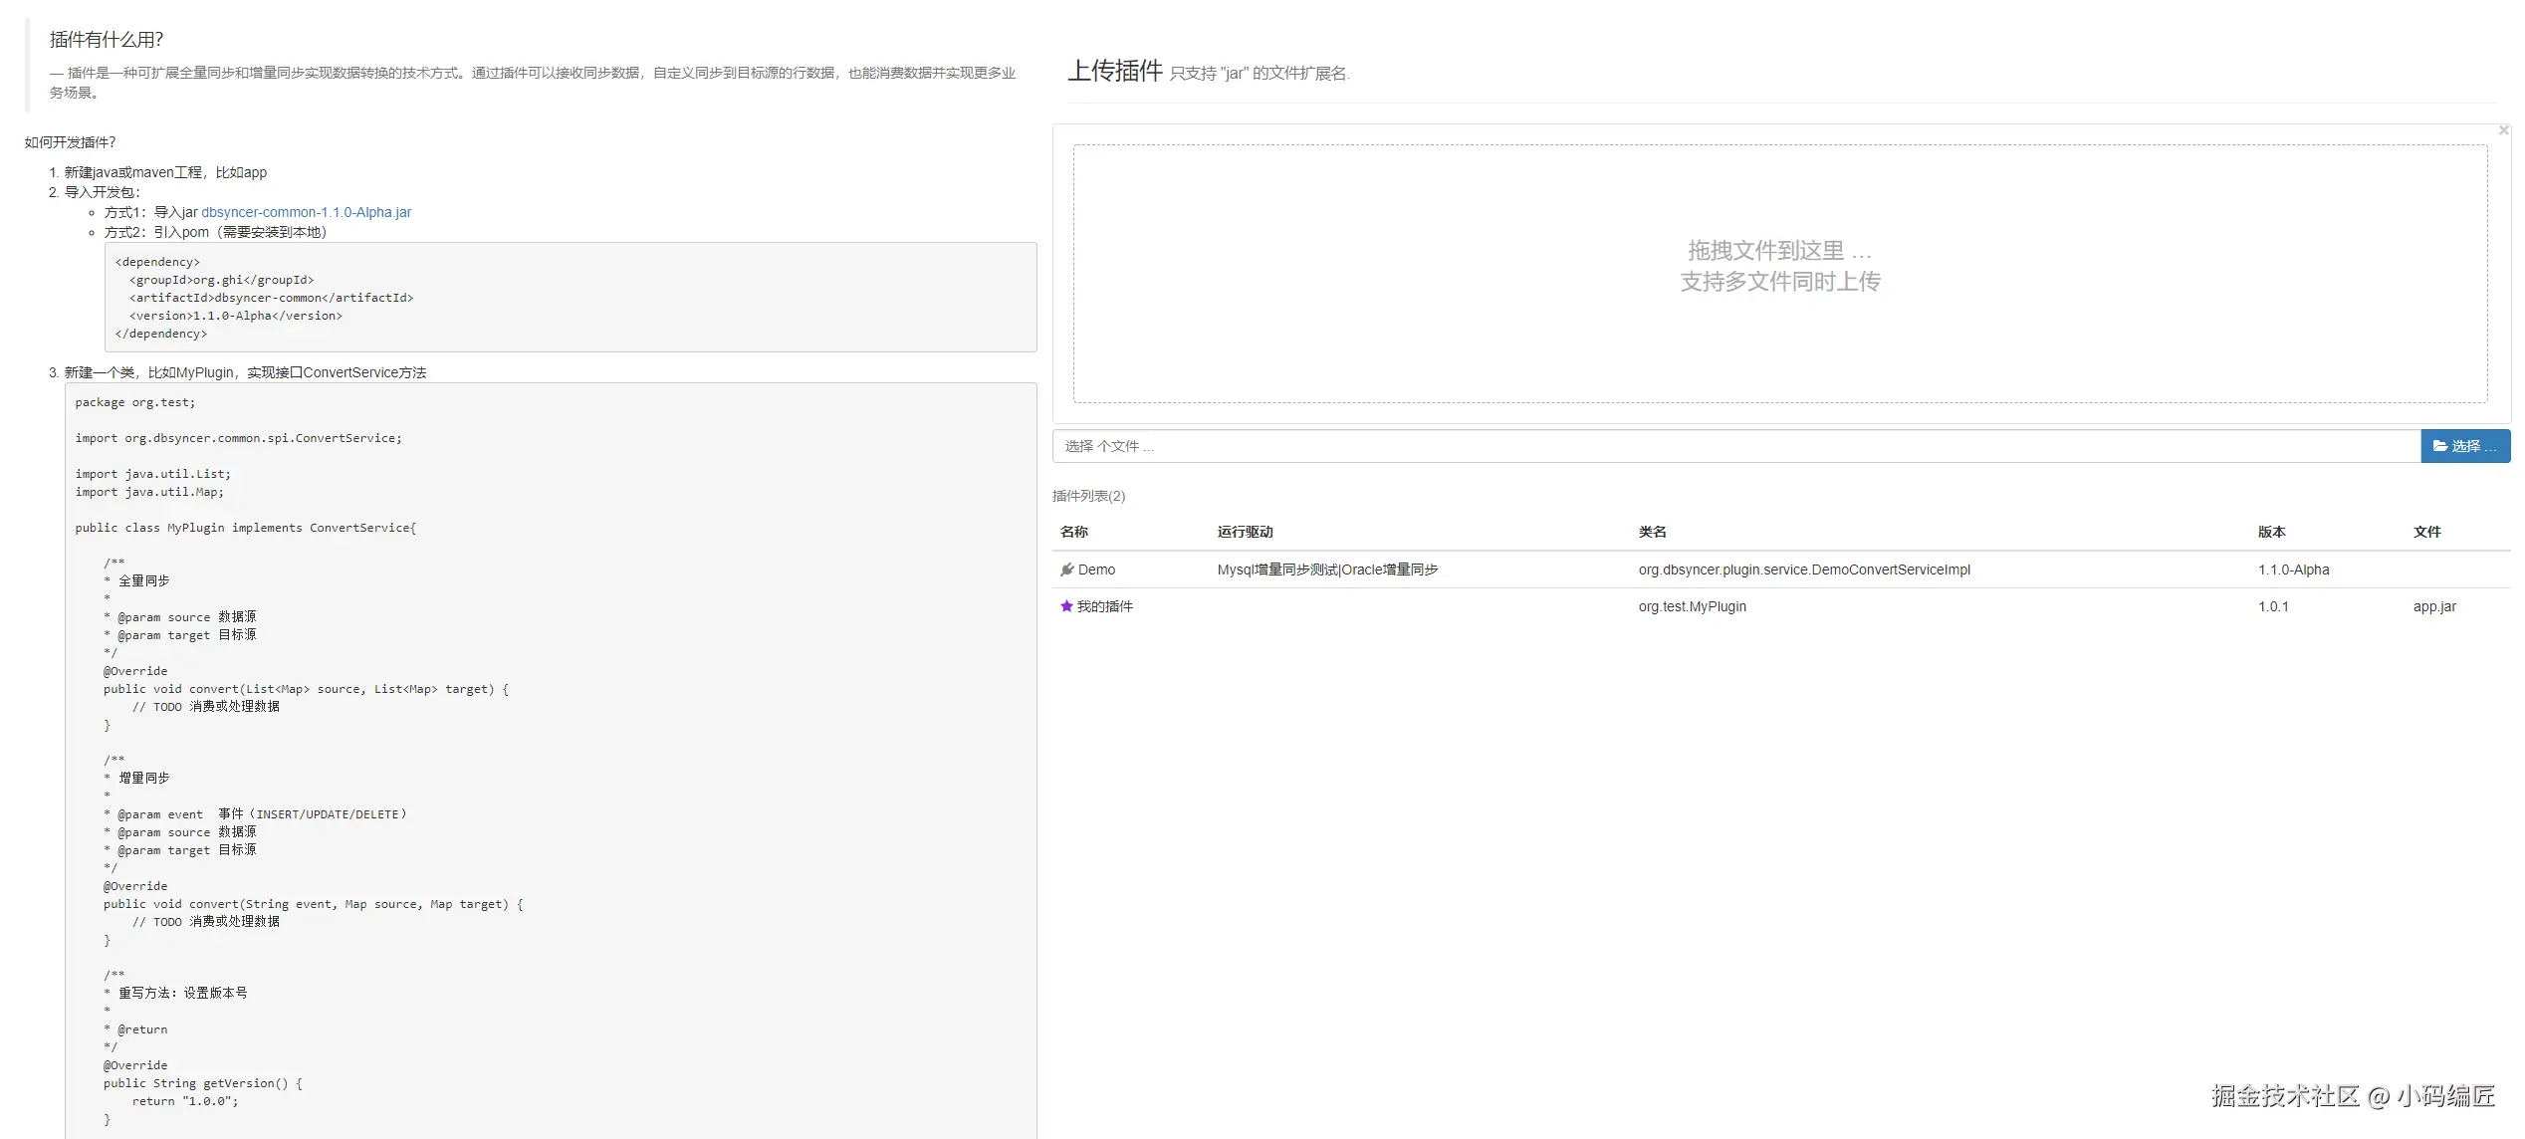
Task: Click the folder icon in 选择 button
Action: 2439,446
